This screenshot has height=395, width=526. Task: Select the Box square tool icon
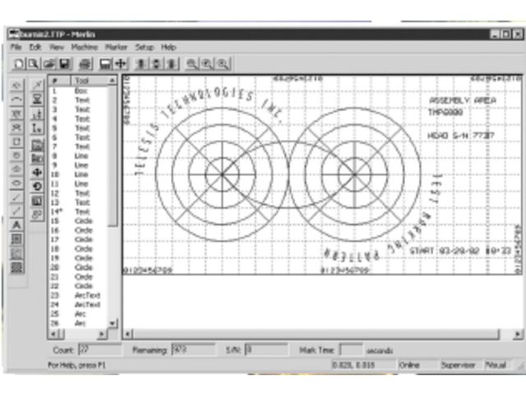[x=16, y=142]
